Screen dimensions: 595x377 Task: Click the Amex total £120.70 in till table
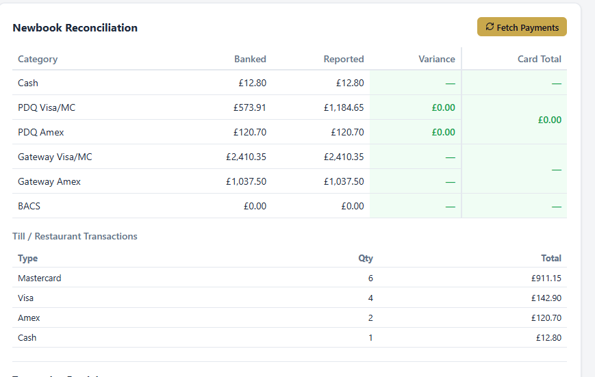click(546, 318)
